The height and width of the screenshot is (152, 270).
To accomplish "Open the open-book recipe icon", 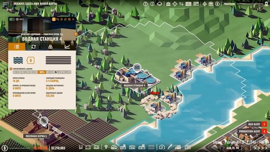I will 196,4.
